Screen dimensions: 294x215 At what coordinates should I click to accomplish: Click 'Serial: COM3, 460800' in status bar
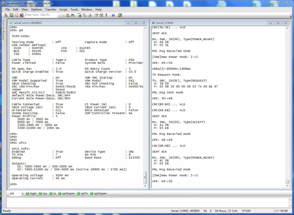click(185, 211)
